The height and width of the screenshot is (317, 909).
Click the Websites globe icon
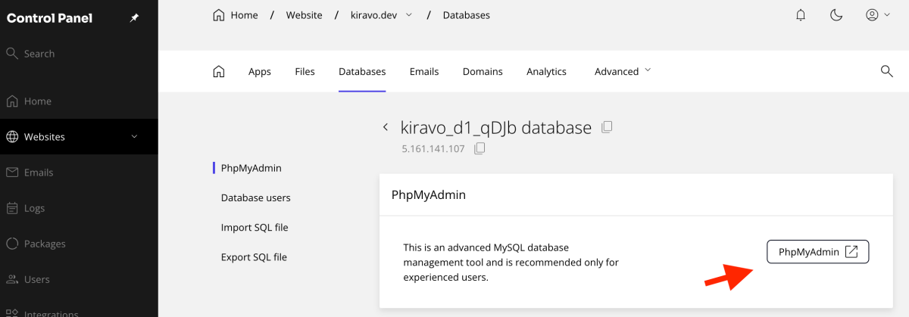(12, 137)
